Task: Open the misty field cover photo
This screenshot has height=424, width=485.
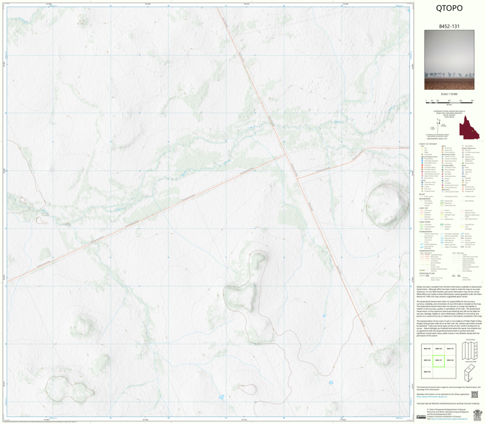Action: point(449,60)
